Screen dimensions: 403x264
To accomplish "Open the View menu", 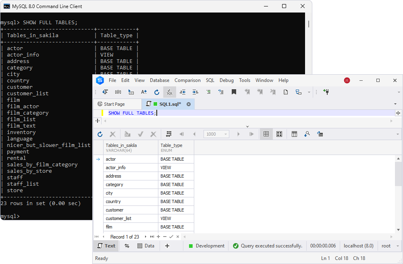I will (139, 80).
